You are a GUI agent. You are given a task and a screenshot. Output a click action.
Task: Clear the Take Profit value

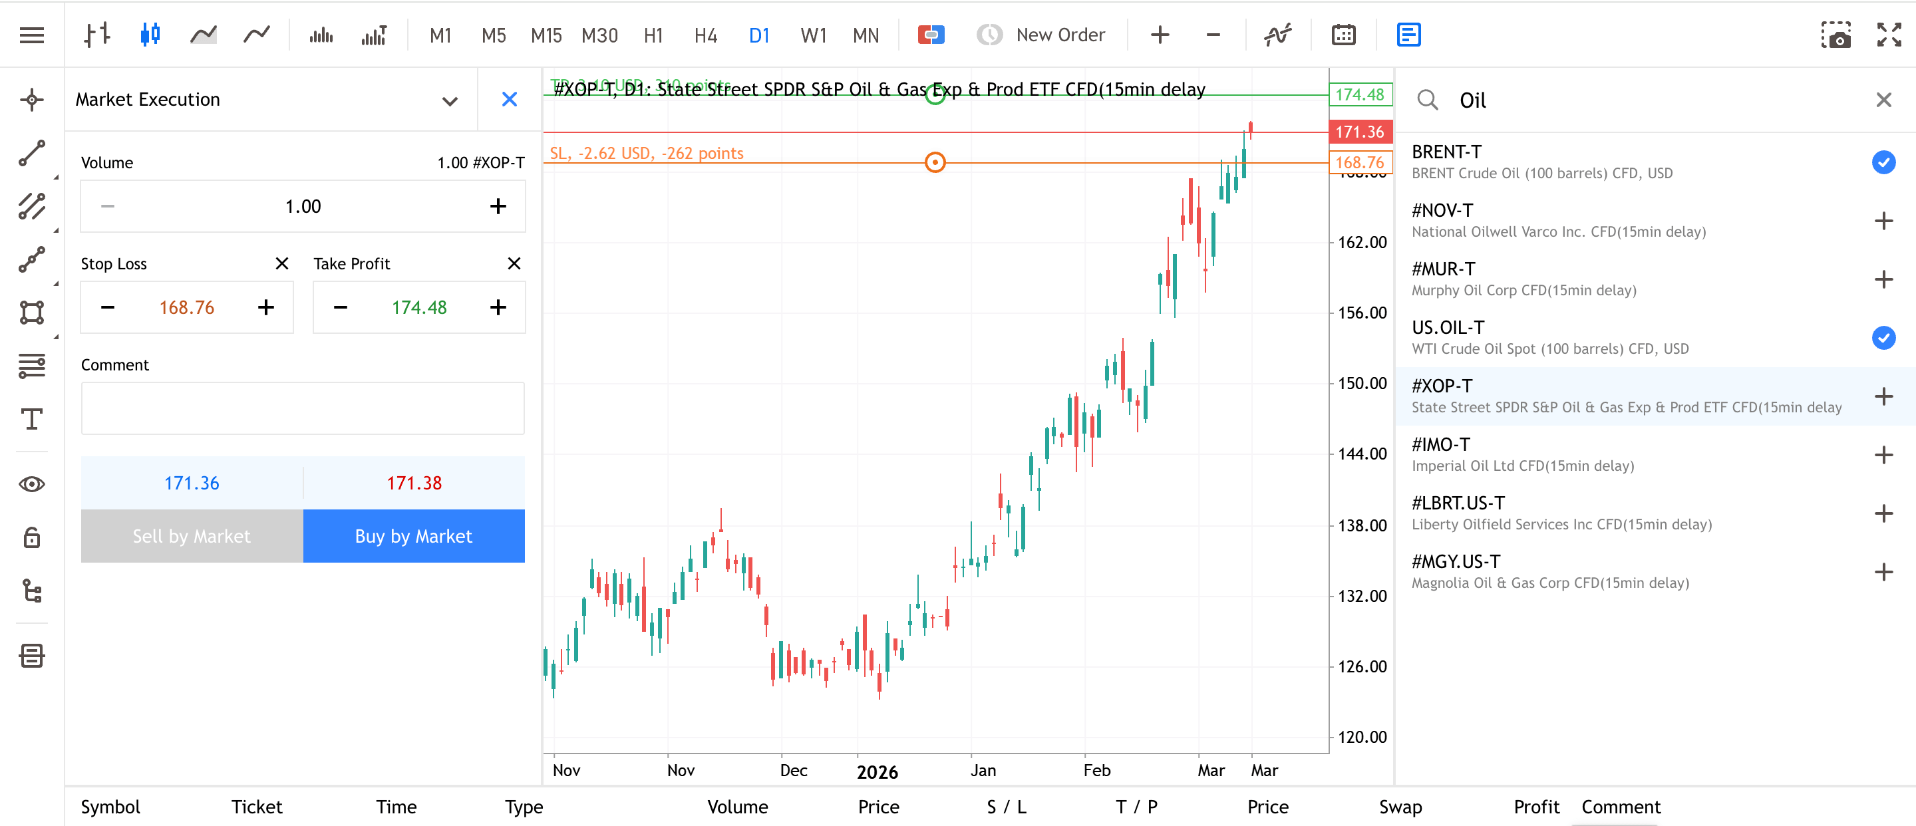[514, 263]
